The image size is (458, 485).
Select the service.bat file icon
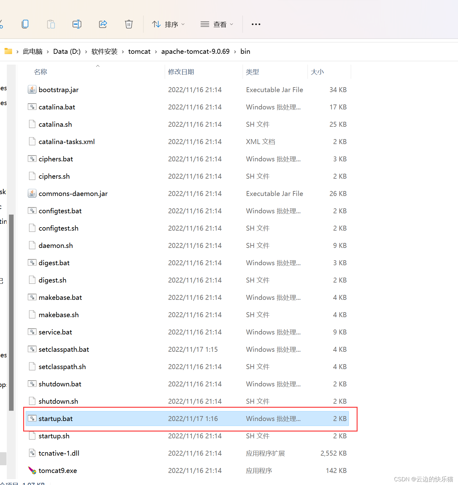32,332
